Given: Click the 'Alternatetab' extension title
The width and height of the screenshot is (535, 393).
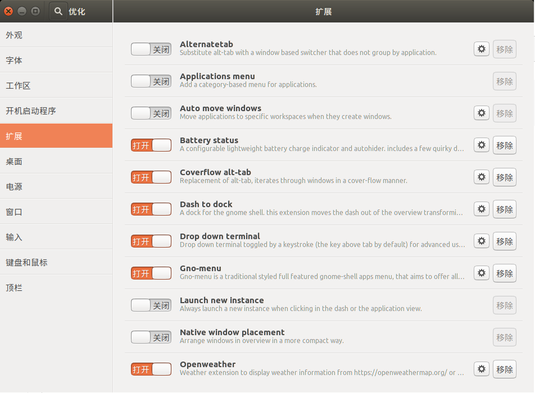Looking at the screenshot, I should click(206, 44).
